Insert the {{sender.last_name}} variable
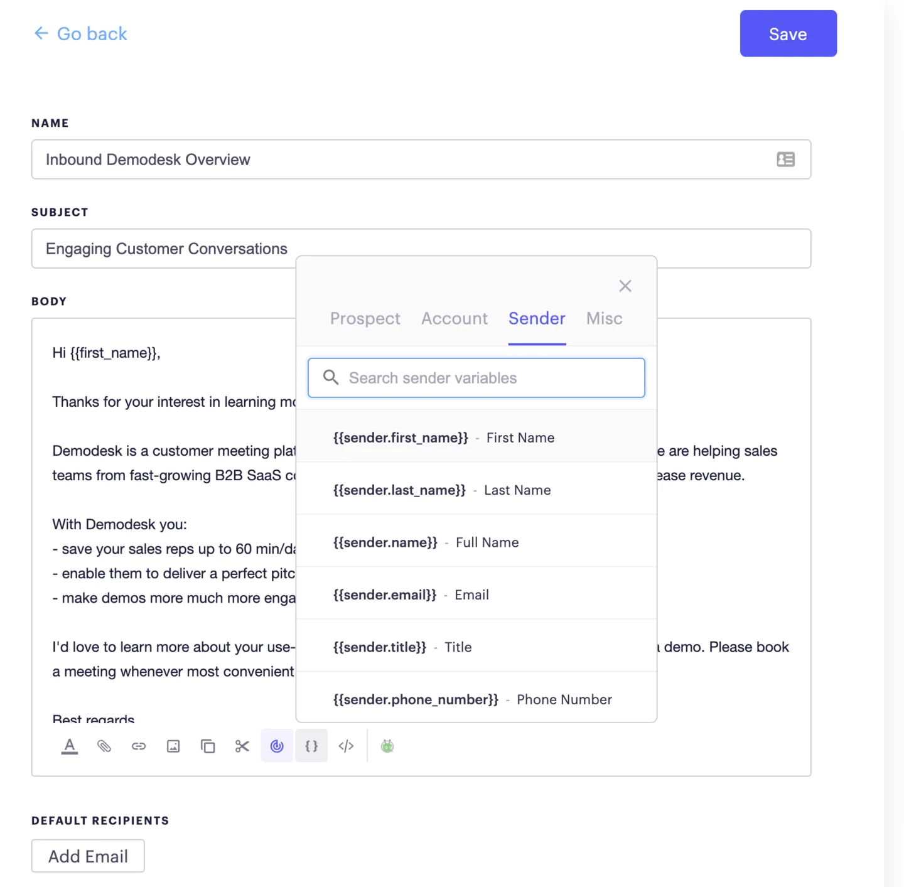This screenshot has height=887, width=904. tap(476, 490)
